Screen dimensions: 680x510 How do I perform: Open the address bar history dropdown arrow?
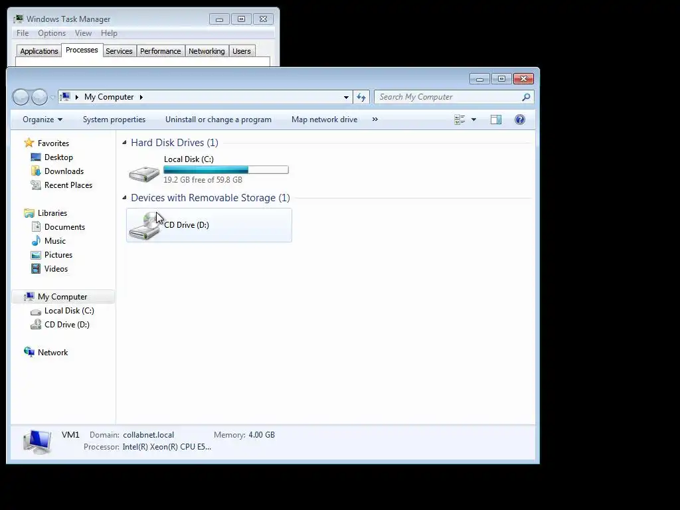click(346, 97)
